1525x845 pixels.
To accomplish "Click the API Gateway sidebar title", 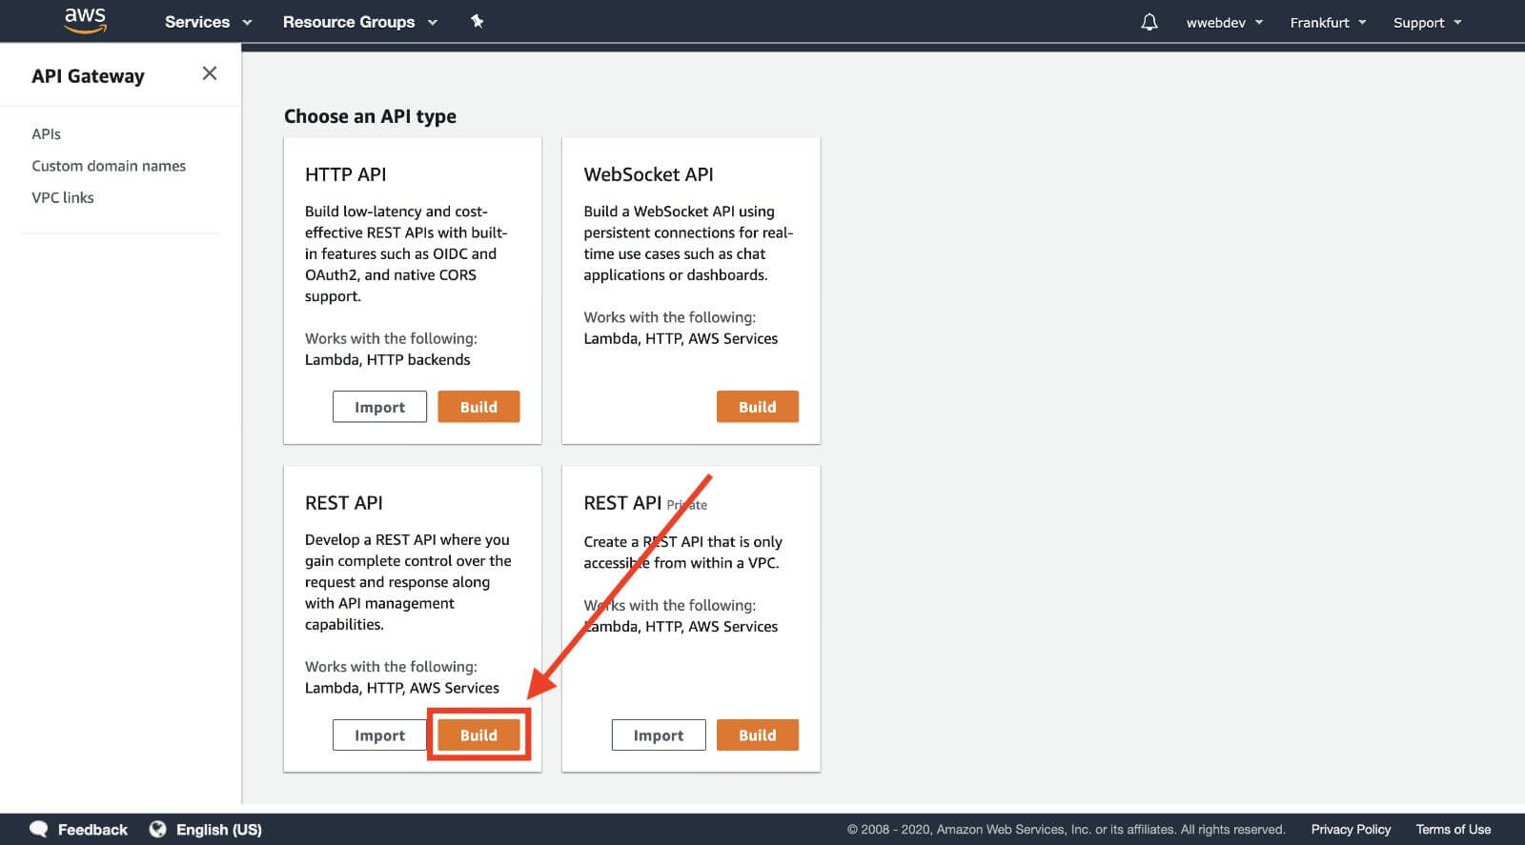I will [88, 76].
